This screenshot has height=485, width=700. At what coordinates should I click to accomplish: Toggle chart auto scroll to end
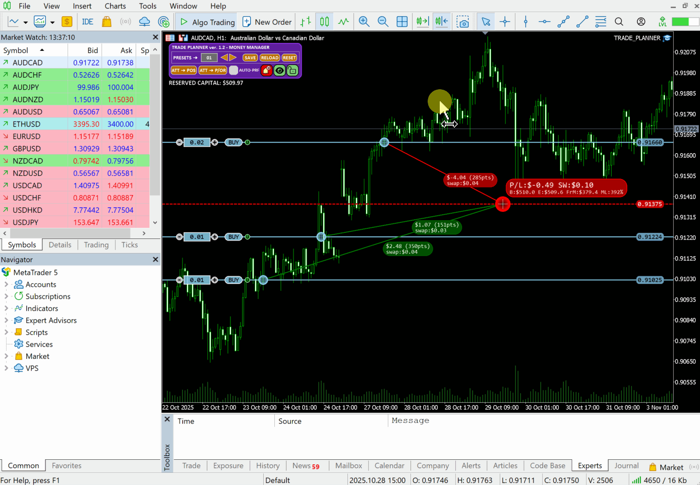(x=423, y=22)
